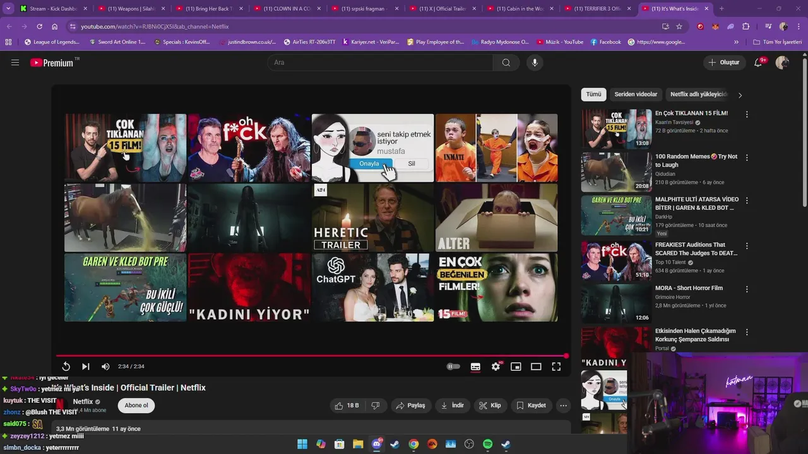Like the video with 18 B
Image resolution: width=808 pixels, height=454 pixels.
pos(347,405)
